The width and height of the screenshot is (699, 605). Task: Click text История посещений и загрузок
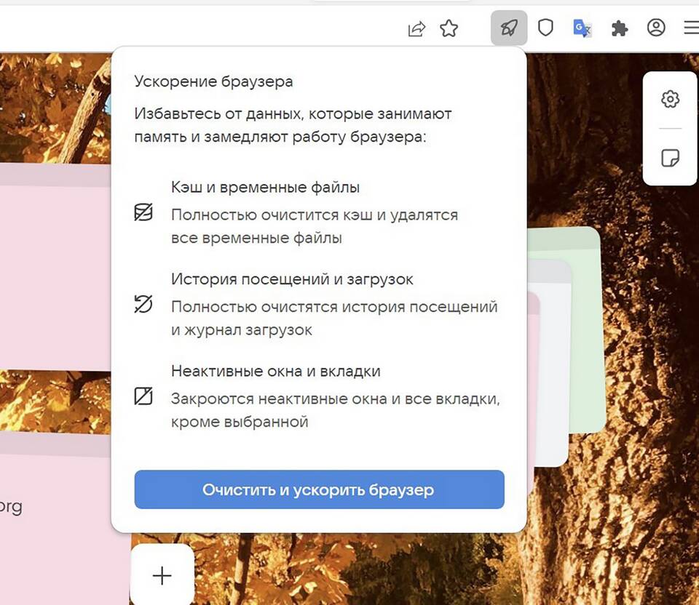click(x=292, y=279)
